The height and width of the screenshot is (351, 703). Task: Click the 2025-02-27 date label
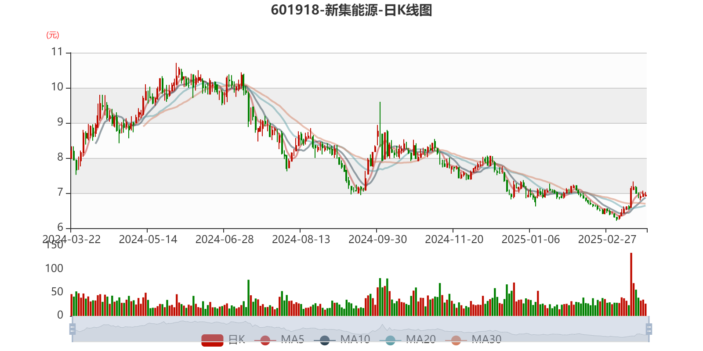pyautogui.click(x=607, y=240)
